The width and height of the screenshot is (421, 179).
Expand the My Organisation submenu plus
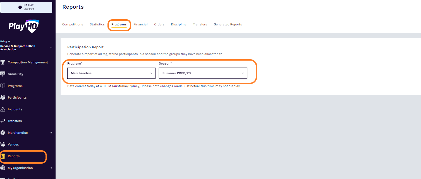click(x=51, y=168)
